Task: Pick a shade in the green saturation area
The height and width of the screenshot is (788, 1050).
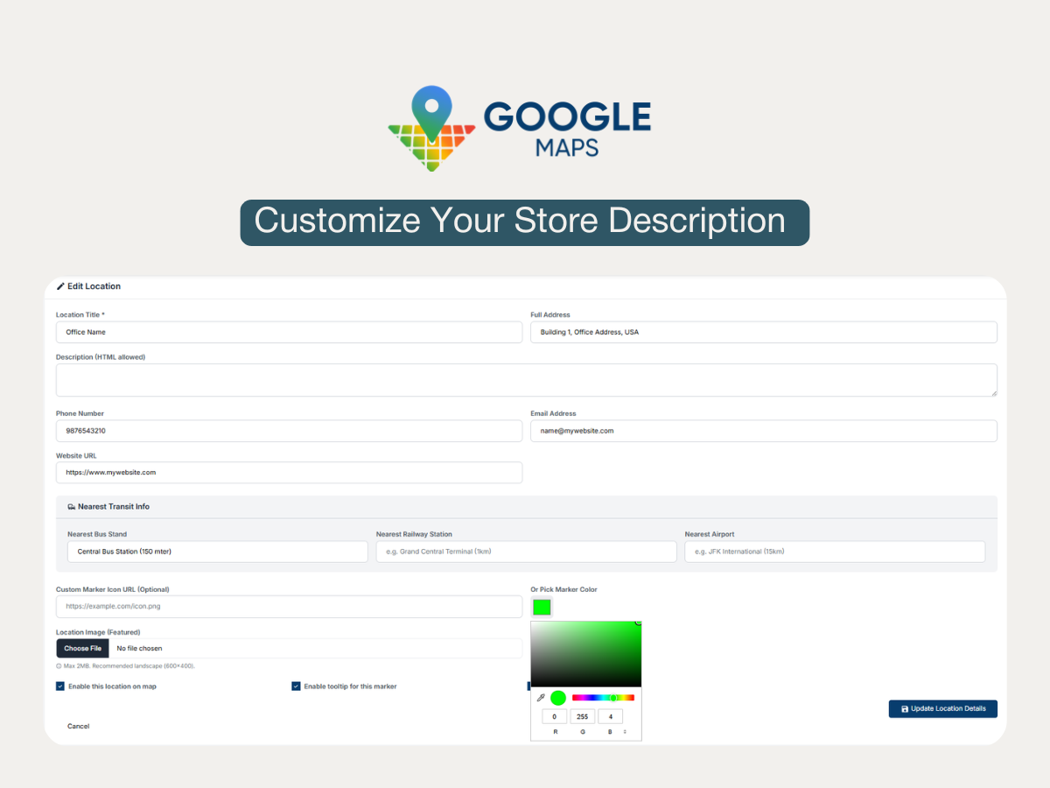Action: coord(585,653)
